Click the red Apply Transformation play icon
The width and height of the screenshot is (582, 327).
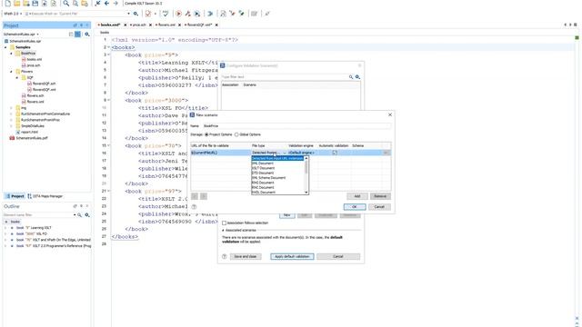pyautogui.click(x=178, y=14)
